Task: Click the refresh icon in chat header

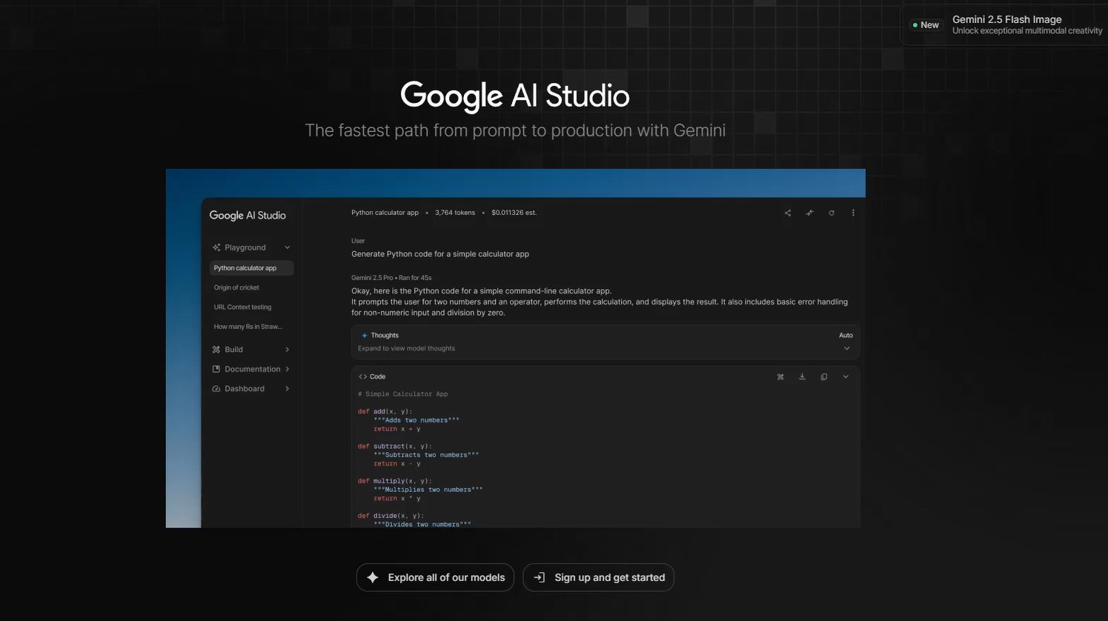Action: (x=832, y=213)
